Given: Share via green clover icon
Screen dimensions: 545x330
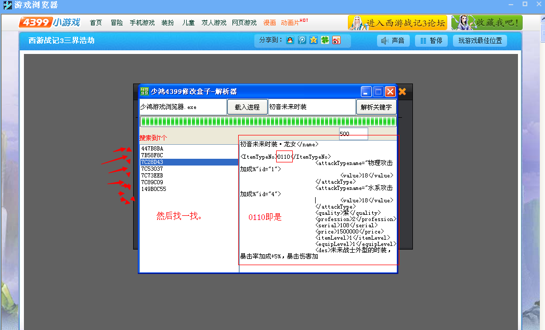Looking at the screenshot, I should point(325,40).
